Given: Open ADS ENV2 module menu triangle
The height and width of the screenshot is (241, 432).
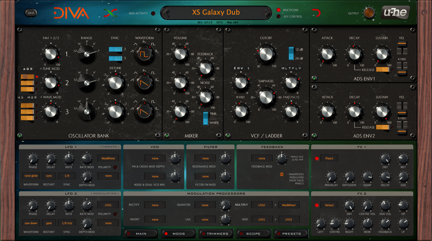Looking at the screenshot, I should coord(314,135).
